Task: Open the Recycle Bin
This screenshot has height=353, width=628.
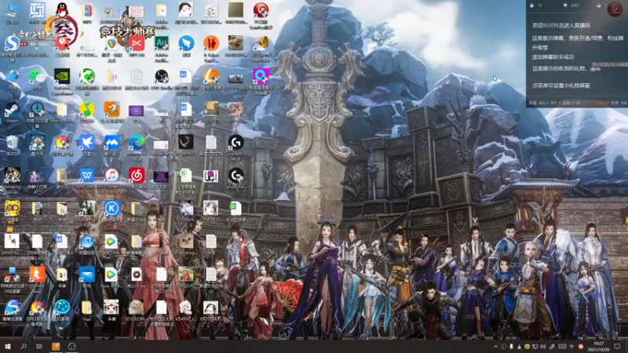Action: pyautogui.click(x=13, y=143)
